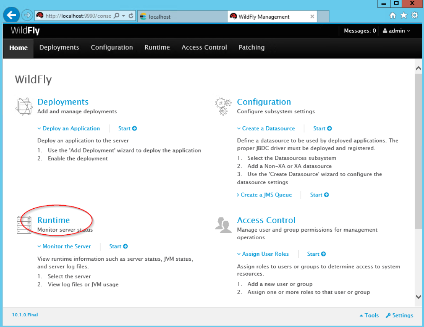
Task: Open the browser home icon
Action: pos(393,16)
